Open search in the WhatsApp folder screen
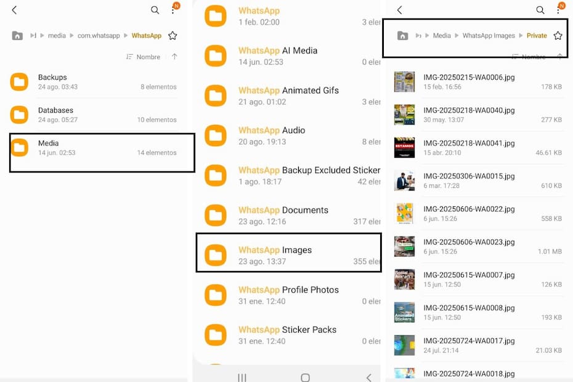Image resolution: width=573 pixels, height=382 pixels. click(155, 10)
